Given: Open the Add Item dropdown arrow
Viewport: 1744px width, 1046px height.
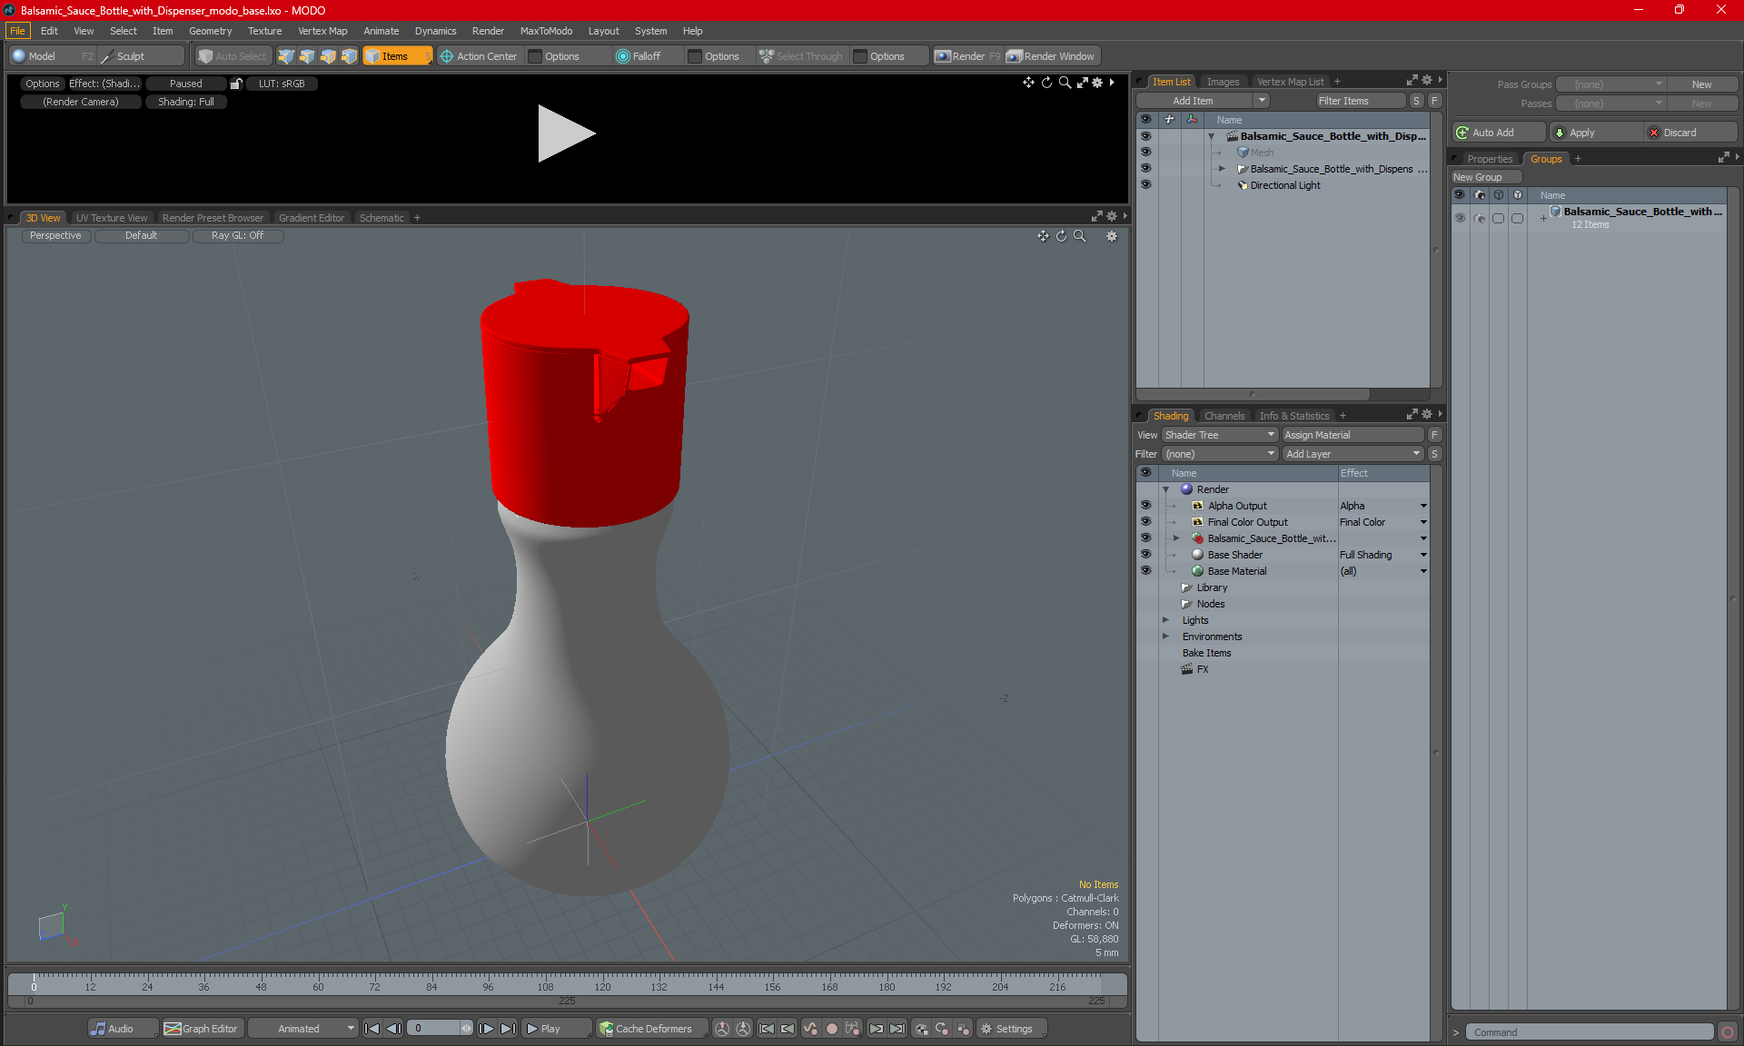Looking at the screenshot, I should [1262, 101].
